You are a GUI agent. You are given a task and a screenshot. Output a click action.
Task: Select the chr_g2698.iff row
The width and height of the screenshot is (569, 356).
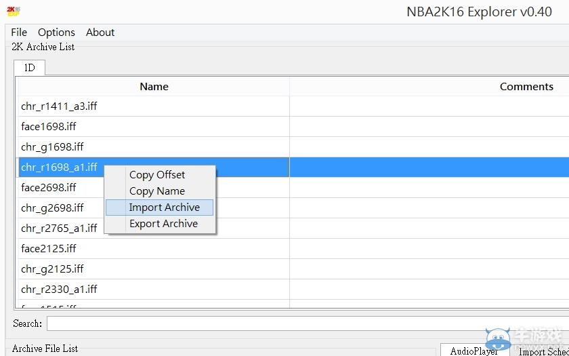coord(294,207)
